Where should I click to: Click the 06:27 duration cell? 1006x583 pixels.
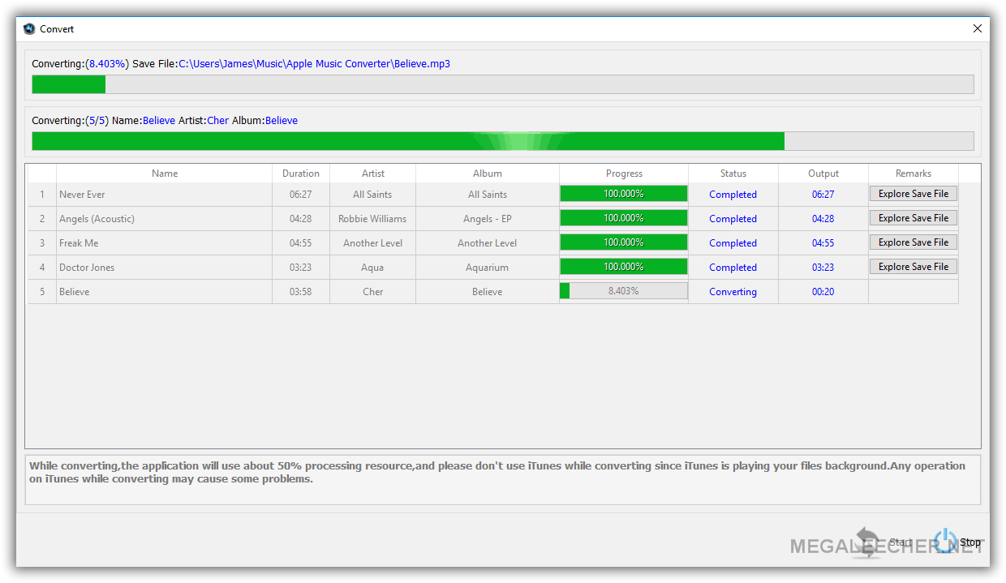[x=301, y=195]
